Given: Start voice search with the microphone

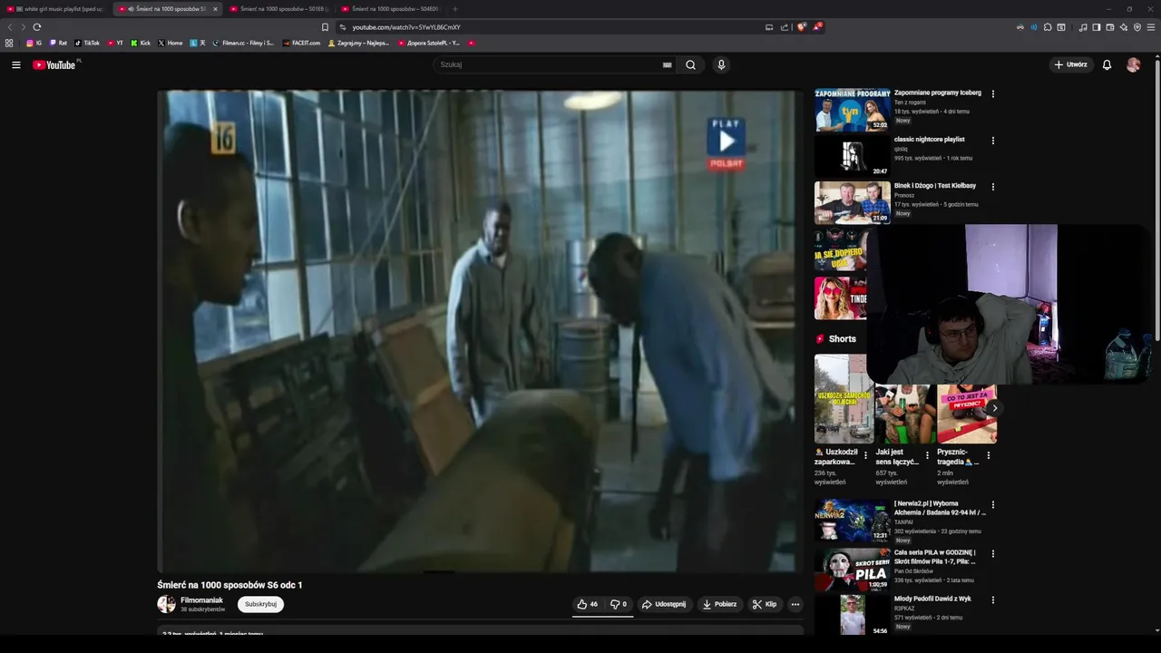Looking at the screenshot, I should 721,65.
